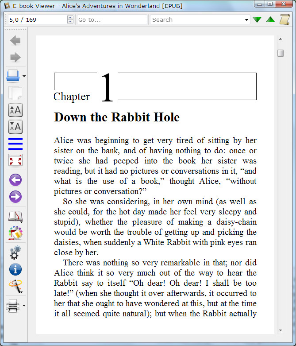Image resolution: width=296 pixels, height=346 pixels.
Task: Find previous occurrence green up arrow
Action: click(x=270, y=19)
